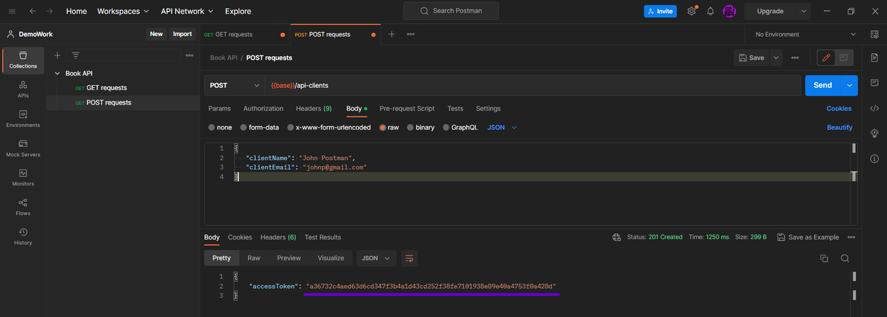Open the collections panel more options

(x=189, y=55)
